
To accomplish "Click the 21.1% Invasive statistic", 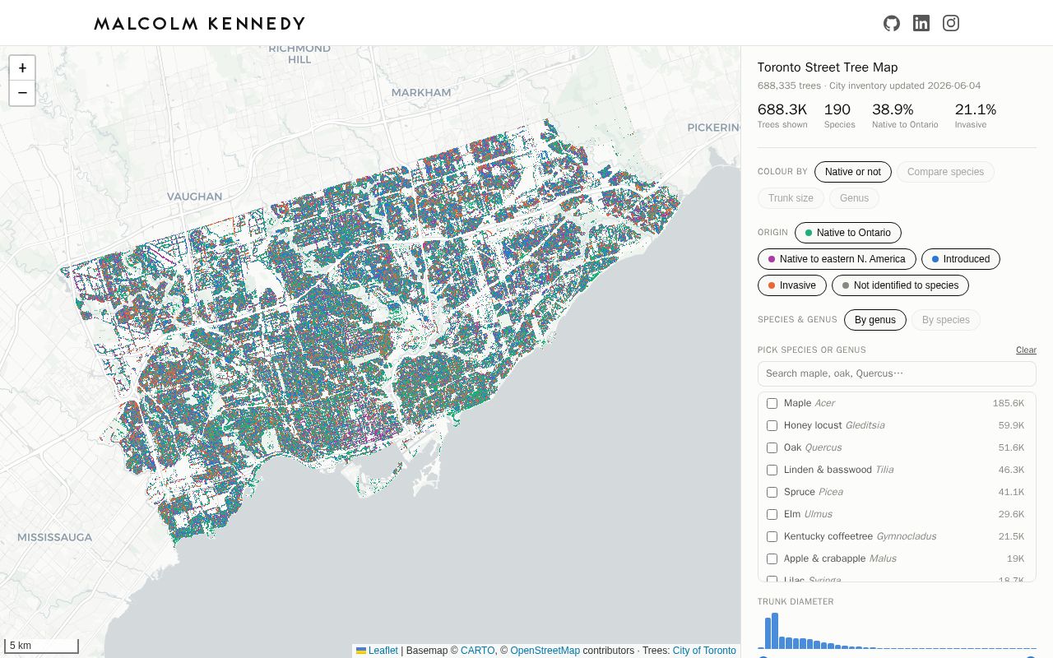I will pos(976,115).
